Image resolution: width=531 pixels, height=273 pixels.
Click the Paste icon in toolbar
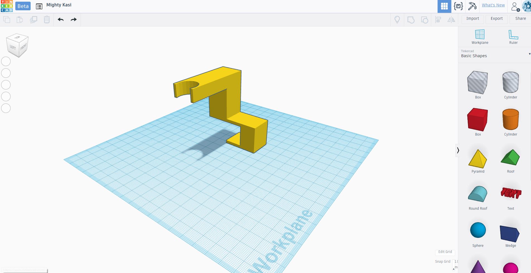(20, 20)
